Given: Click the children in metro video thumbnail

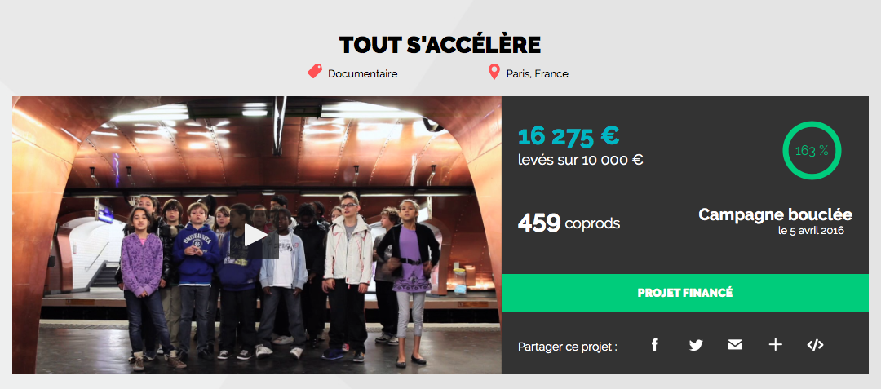Looking at the screenshot, I should click(x=257, y=235).
